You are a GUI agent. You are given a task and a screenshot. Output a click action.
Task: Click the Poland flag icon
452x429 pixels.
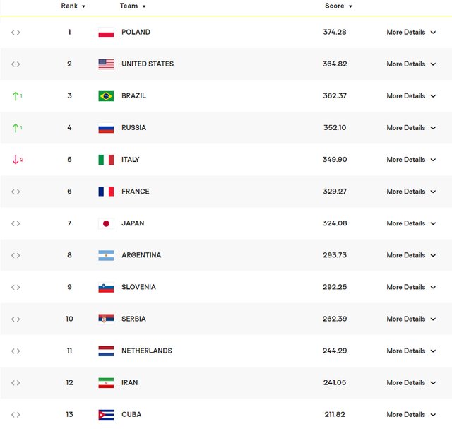click(x=106, y=33)
